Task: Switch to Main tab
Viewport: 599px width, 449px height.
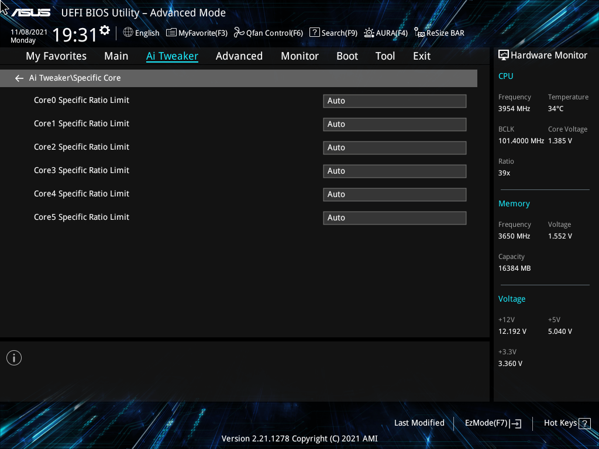Action: (116, 56)
